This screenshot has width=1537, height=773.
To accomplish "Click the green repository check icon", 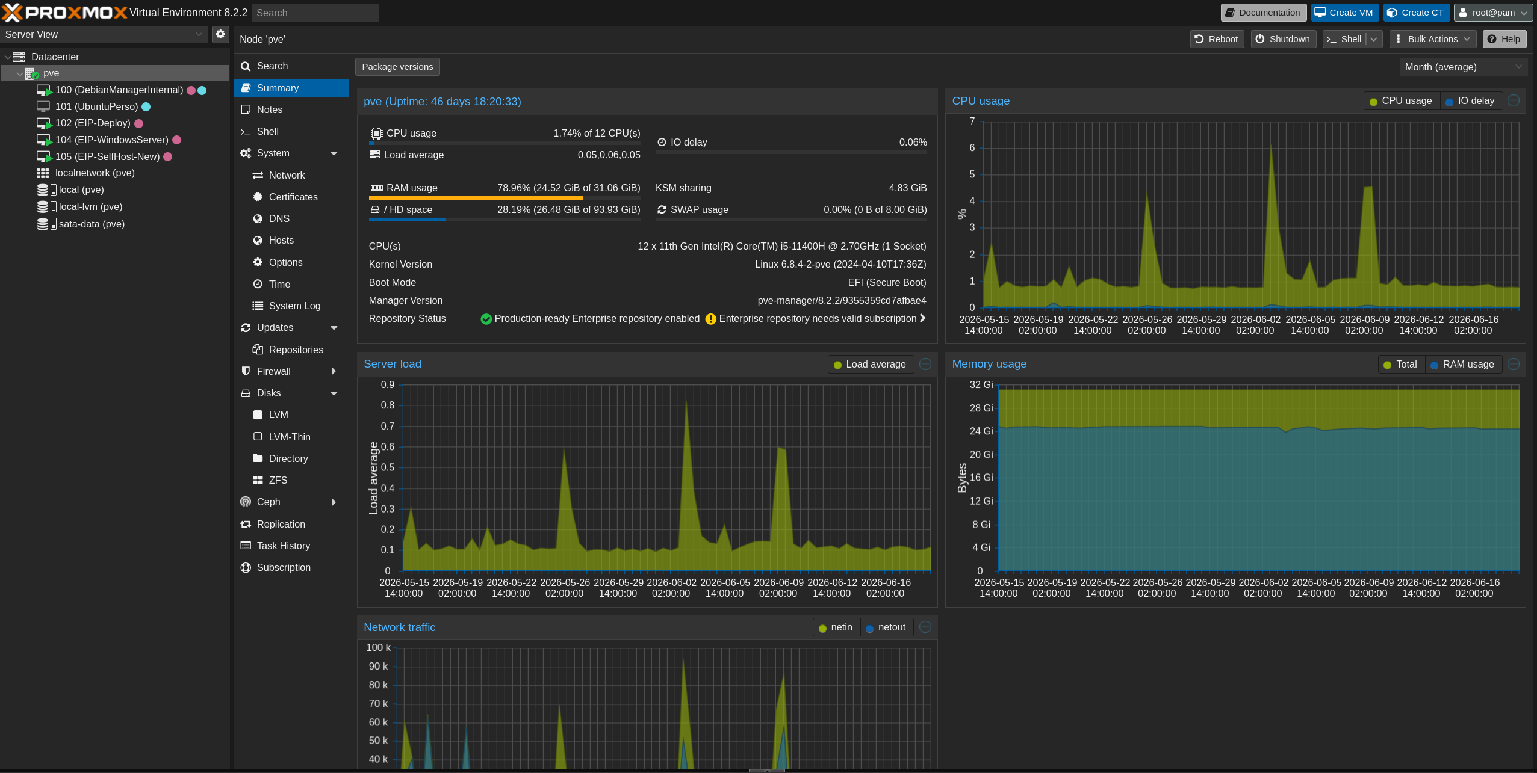I will point(486,319).
